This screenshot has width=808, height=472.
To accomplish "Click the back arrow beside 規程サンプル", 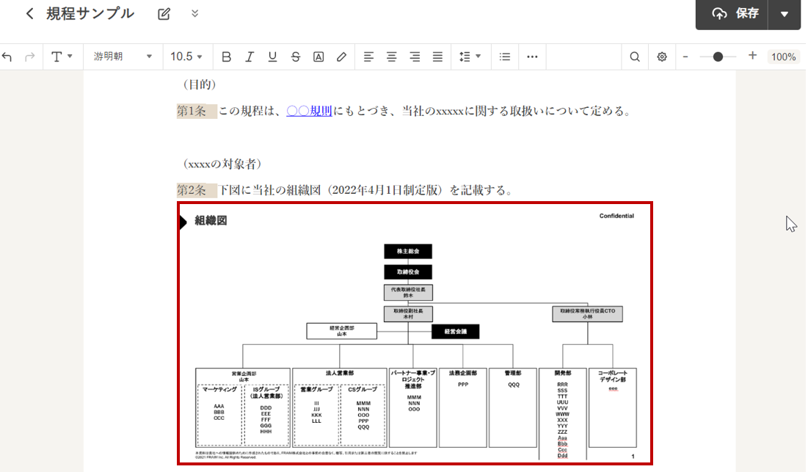I will pyautogui.click(x=29, y=14).
